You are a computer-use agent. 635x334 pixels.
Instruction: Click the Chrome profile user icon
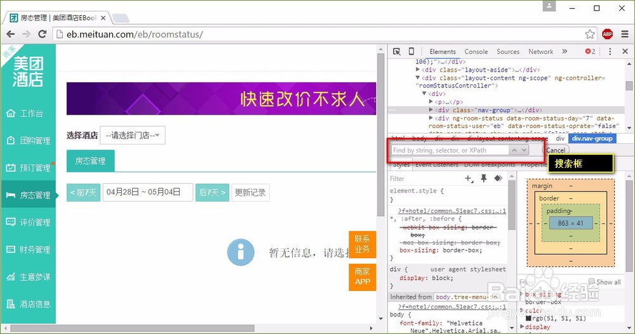549,6
